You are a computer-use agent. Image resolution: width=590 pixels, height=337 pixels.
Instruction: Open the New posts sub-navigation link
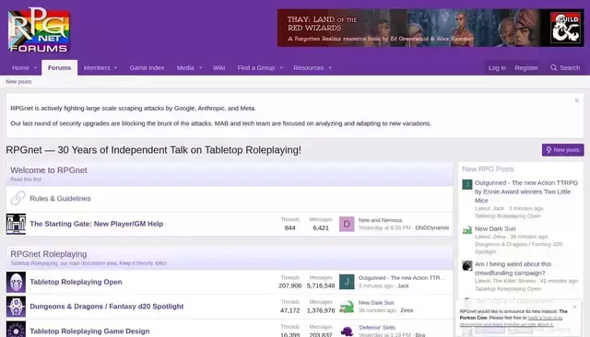click(18, 82)
